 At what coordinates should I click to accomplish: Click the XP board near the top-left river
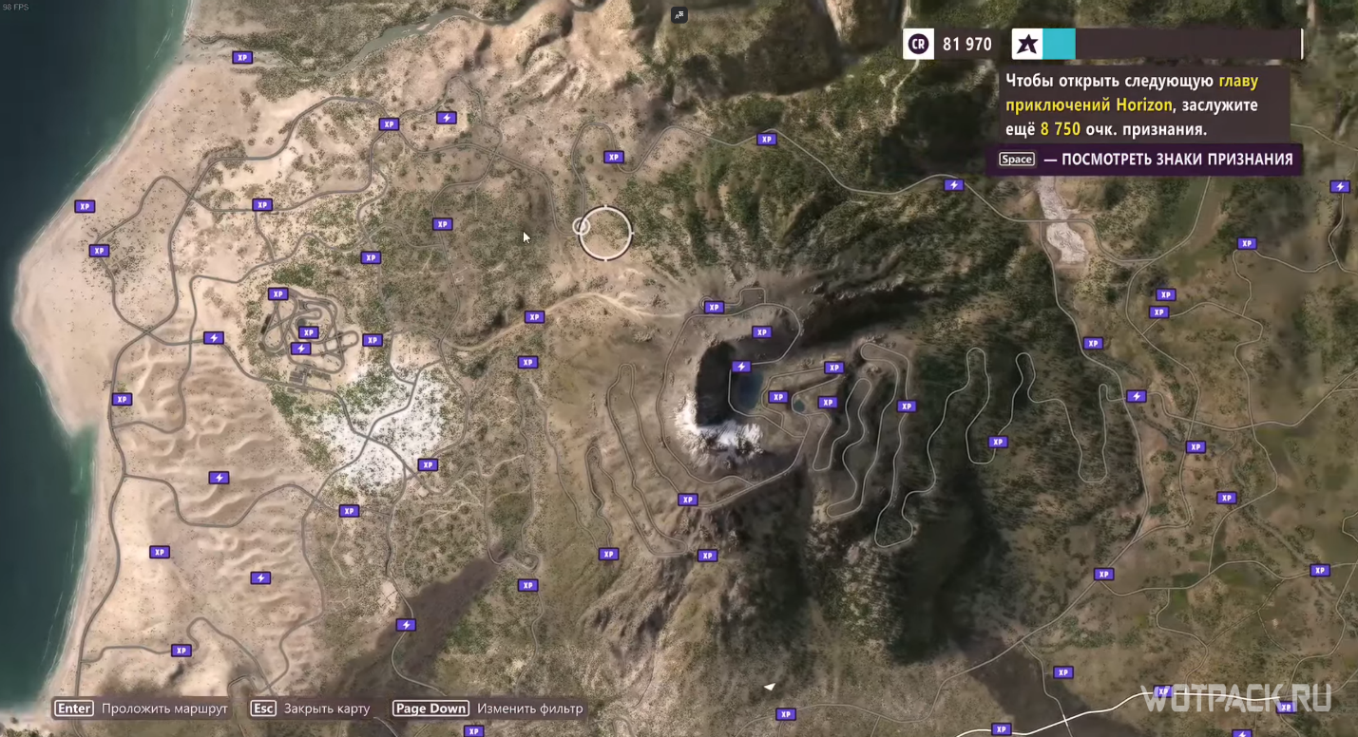(241, 57)
